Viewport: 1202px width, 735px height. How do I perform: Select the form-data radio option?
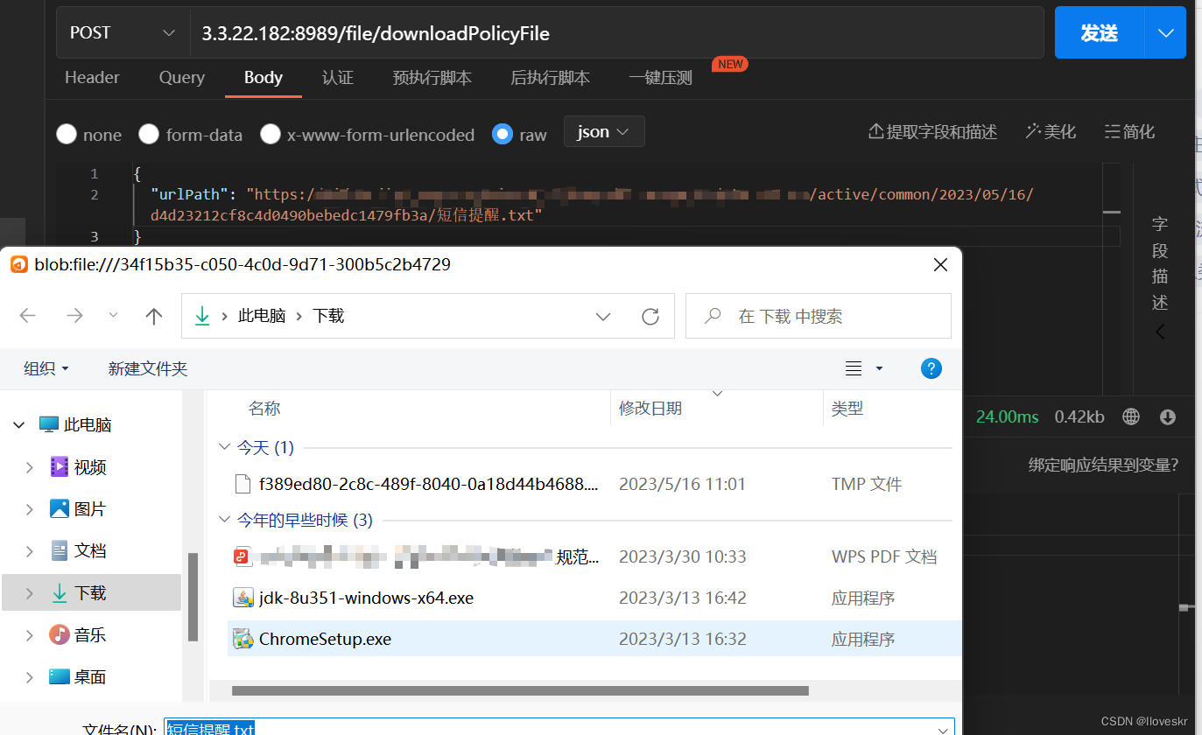click(149, 134)
